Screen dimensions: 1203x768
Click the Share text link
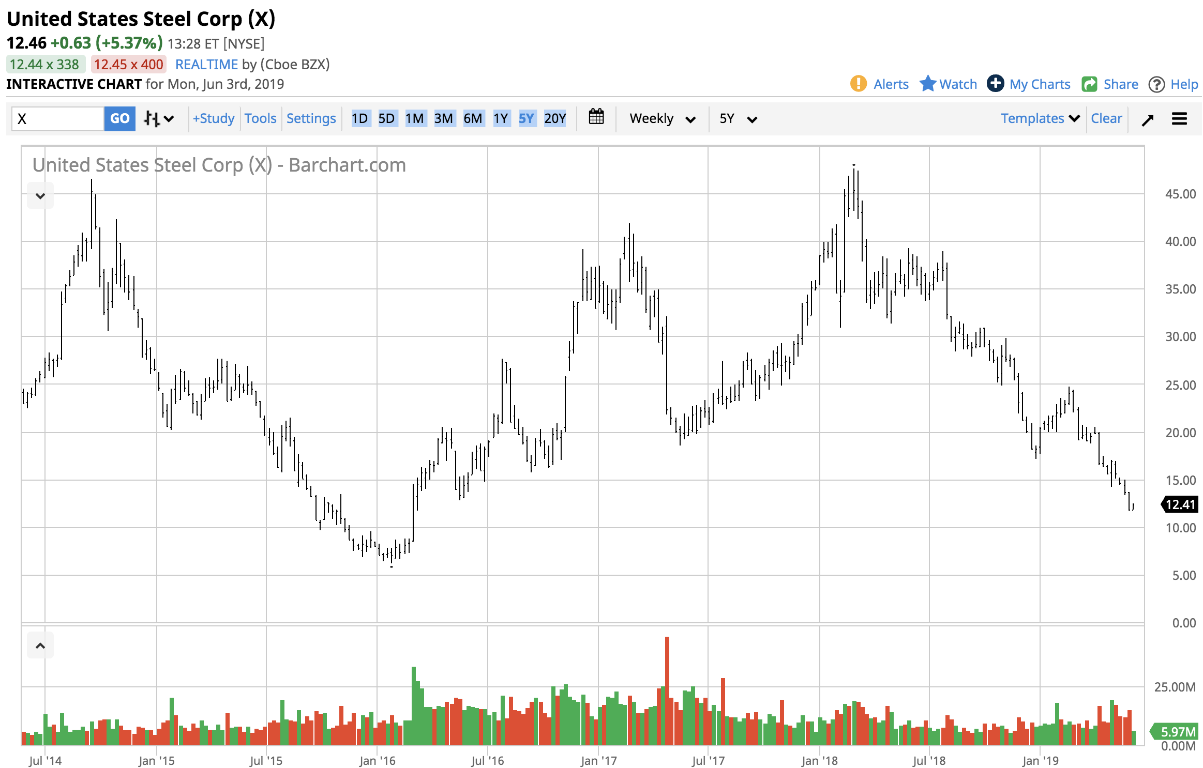(1121, 84)
